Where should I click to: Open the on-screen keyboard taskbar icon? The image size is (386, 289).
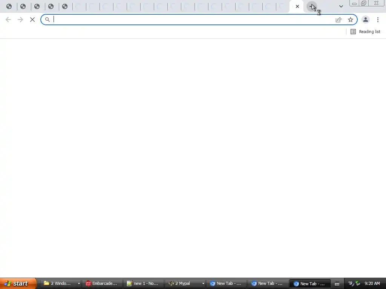coord(337,284)
